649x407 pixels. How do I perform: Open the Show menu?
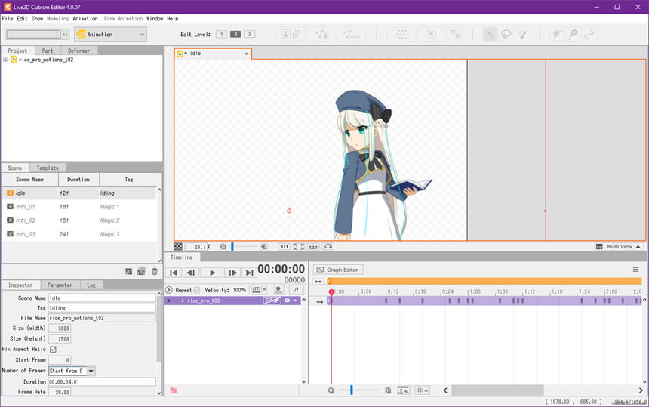tap(37, 19)
